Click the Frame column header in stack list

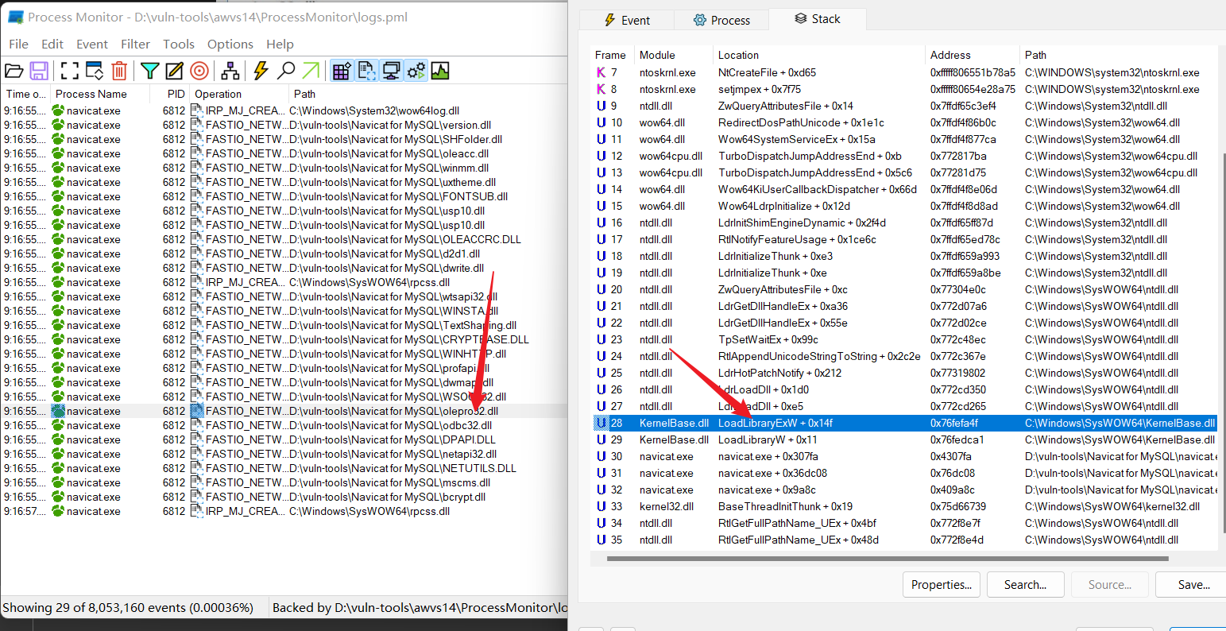[610, 55]
